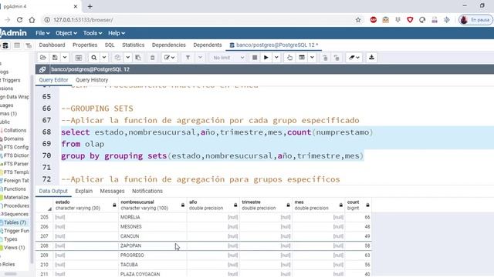This screenshot has height=277, width=494.
Task: Select the Query Editor tab
Action: click(53, 80)
